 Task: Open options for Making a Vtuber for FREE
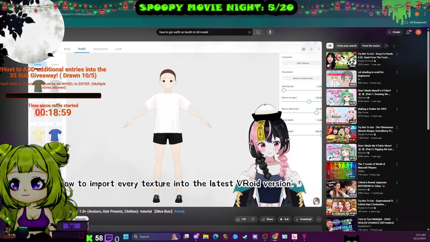[397, 109]
